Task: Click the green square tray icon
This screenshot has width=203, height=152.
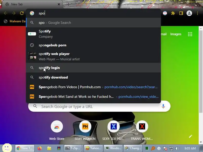Action: coord(147,148)
